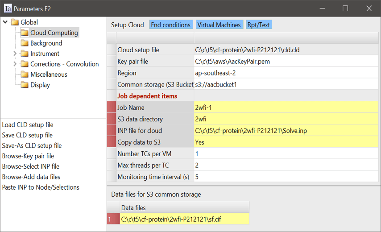Click Paste INP to Node/Selections
Screen dimensions: 381x232
click(41, 187)
